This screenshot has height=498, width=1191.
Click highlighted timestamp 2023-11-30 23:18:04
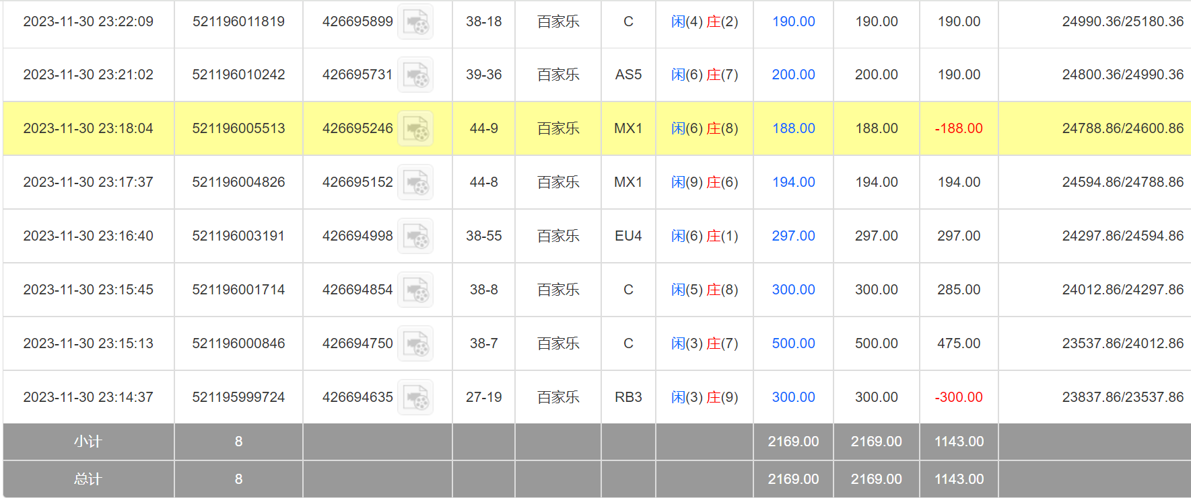coord(88,128)
